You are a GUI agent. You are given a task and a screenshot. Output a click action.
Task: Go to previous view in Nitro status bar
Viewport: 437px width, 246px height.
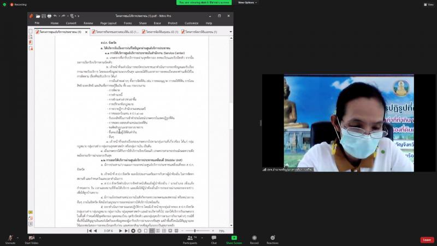(133, 231)
